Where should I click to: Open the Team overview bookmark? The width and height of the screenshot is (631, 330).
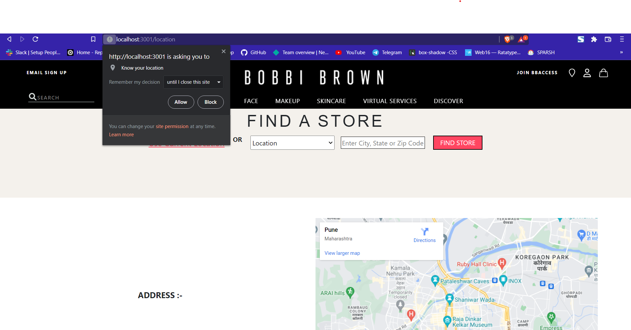point(301,53)
